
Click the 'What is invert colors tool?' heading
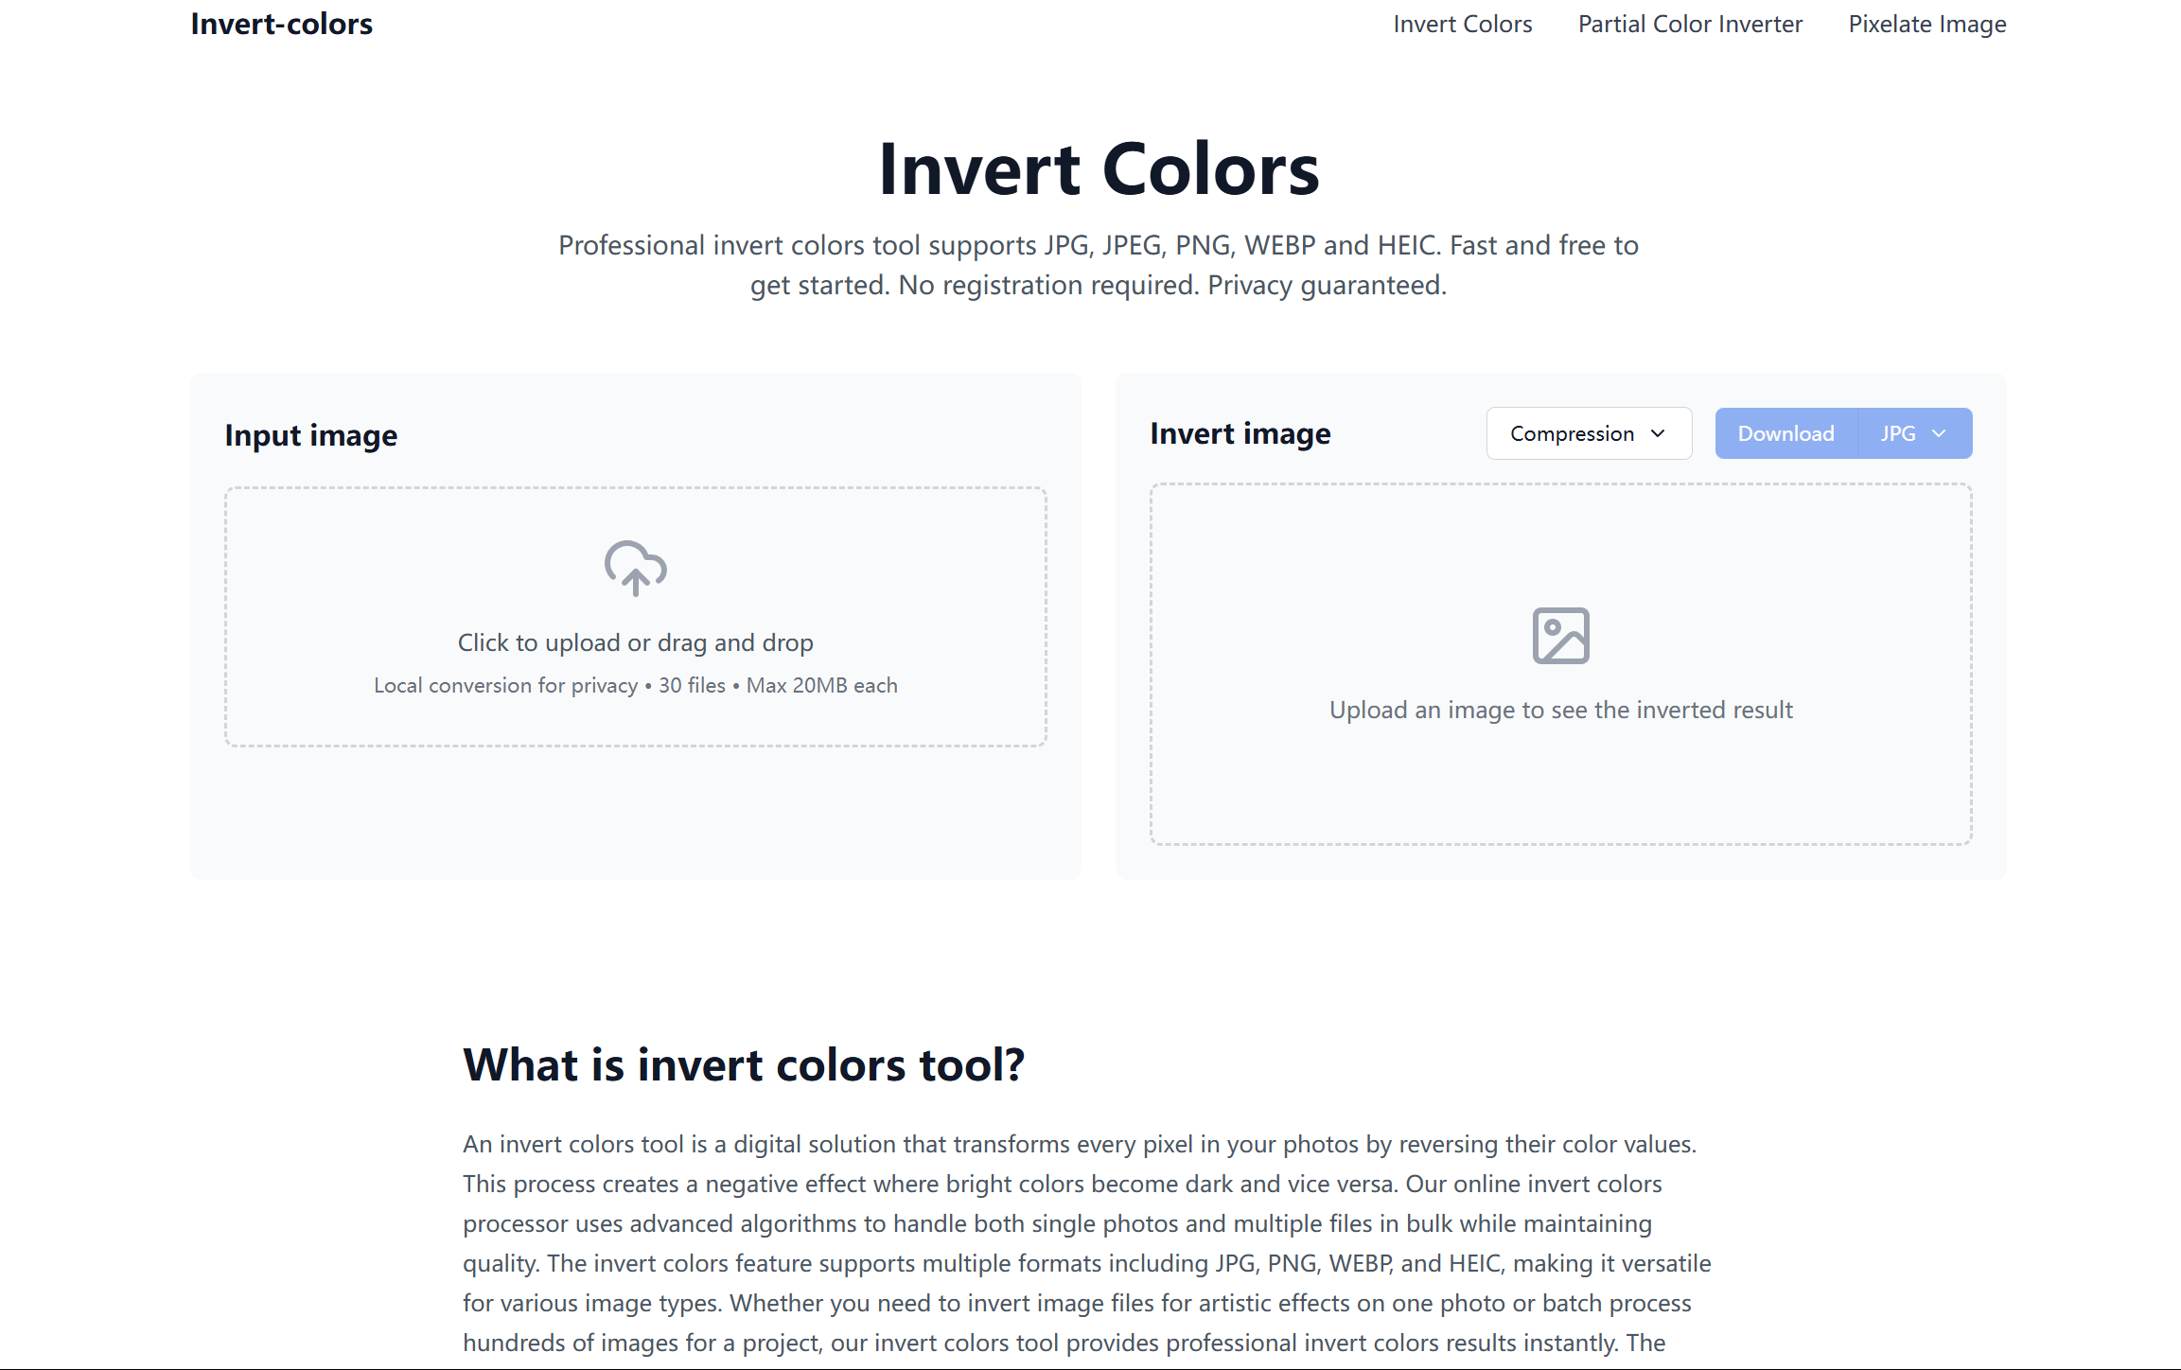point(744,1063)
